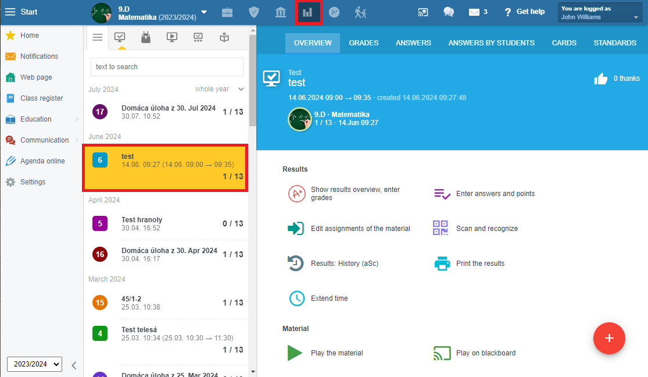The height and width of the screenshot is (377, 648).
Task: Click the shield checkmark icon in top bar
Action: (x=254, y=12)
